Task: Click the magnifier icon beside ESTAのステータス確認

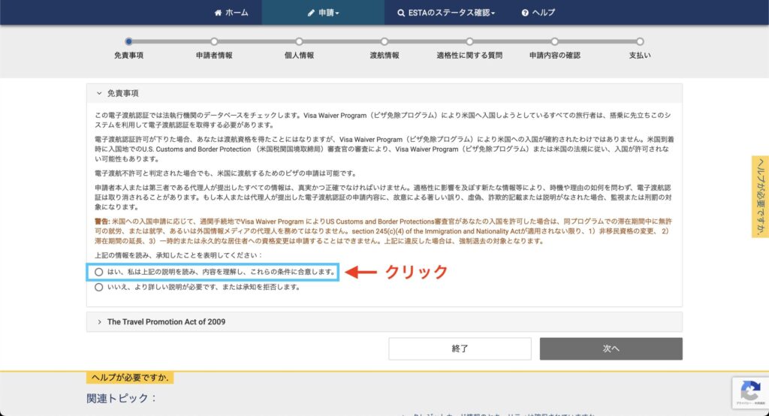Action: (x=400, y=13)
